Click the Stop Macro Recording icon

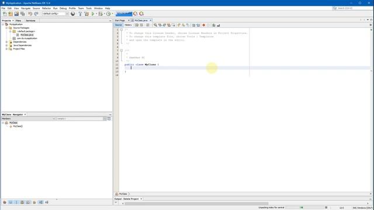pos(208,25)
